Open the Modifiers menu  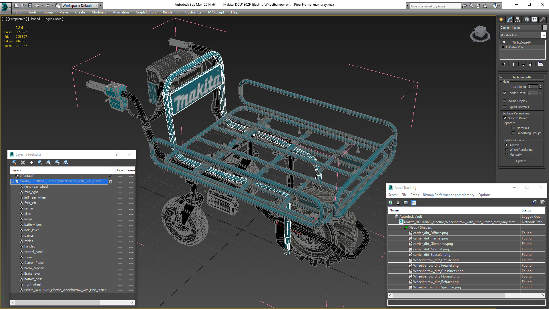(x=99, y=12)
